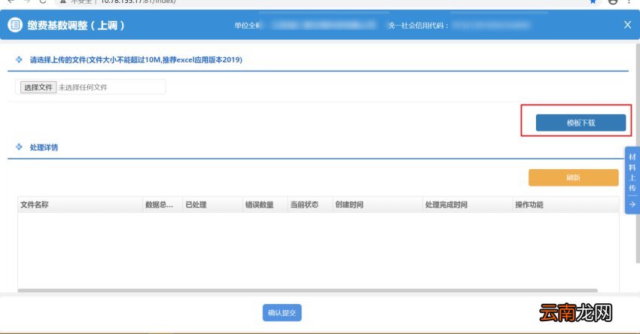Click the 模板下载 template download button
The width and height of the screenshot is (640, 334).
tap(581, 123)
